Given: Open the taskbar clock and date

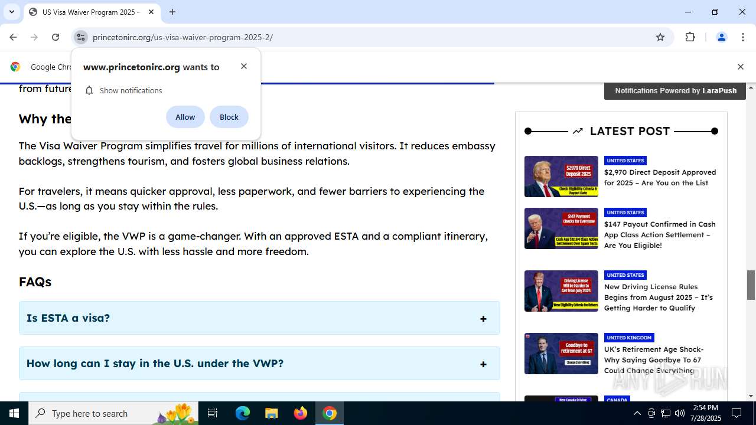Looking at the screenshot, I should 705,413.
